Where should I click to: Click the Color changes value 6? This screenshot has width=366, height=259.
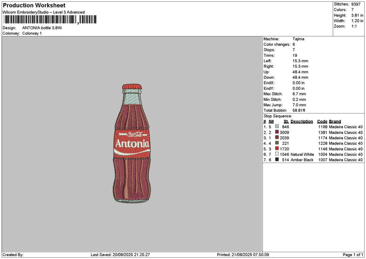tap(293, 45)
